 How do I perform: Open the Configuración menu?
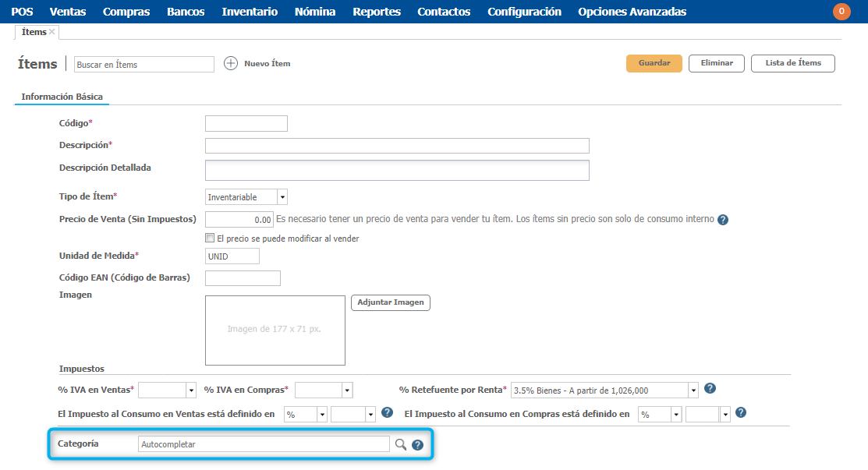(524, 12)
